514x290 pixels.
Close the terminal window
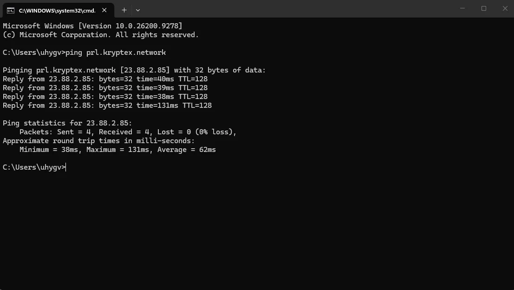pyautogui.click(x=505, y=8)
